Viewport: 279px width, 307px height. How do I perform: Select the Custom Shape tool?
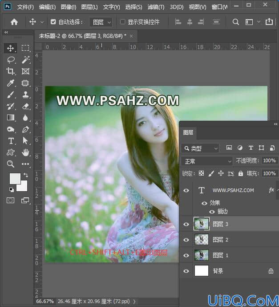(x=11, y=152)
